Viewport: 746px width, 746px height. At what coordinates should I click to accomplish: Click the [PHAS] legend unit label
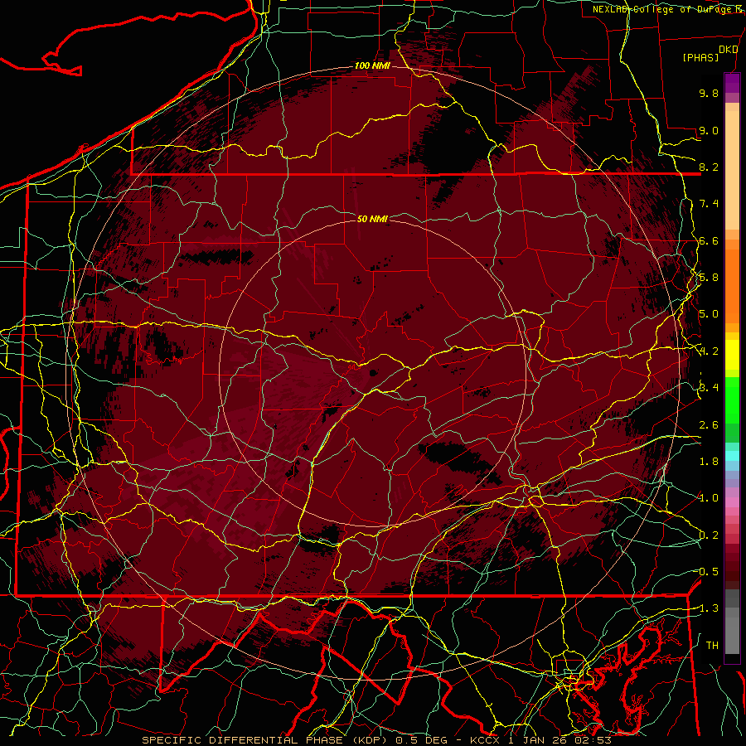pyautogui.click(x=700, y=57)
